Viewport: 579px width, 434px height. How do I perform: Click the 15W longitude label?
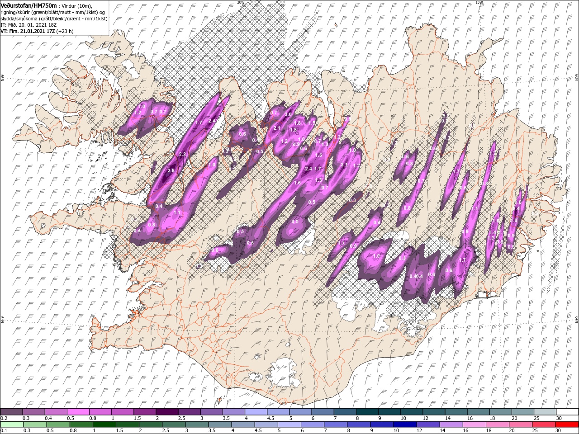point(479,2)
